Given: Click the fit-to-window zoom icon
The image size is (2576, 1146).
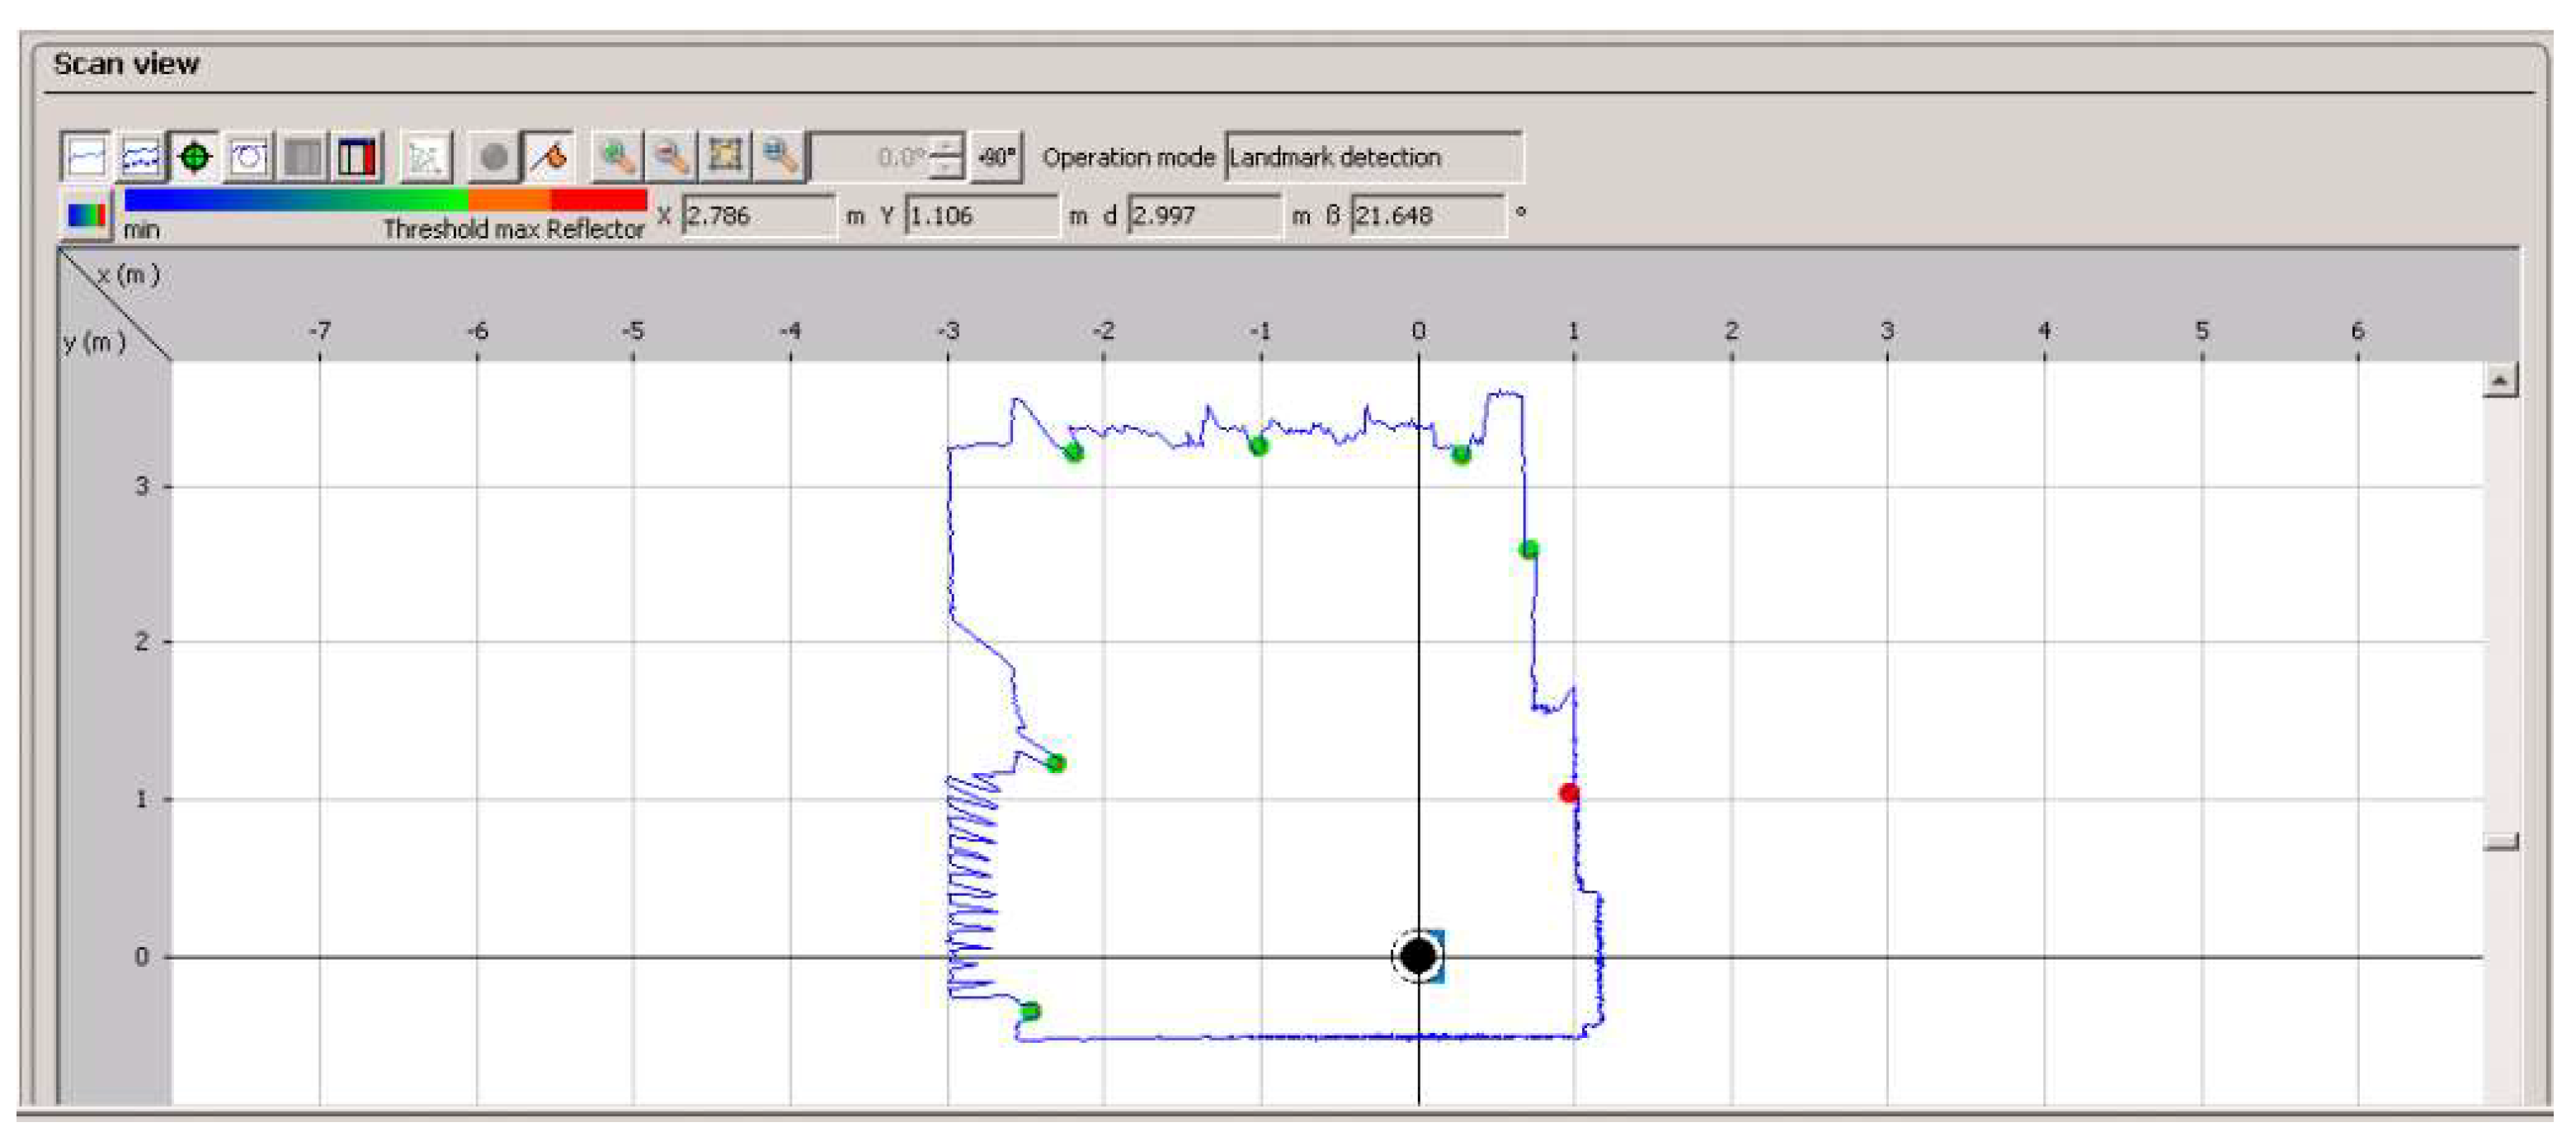Looking at the screenshot, I should pyautogui.click(x=725, y=157).
